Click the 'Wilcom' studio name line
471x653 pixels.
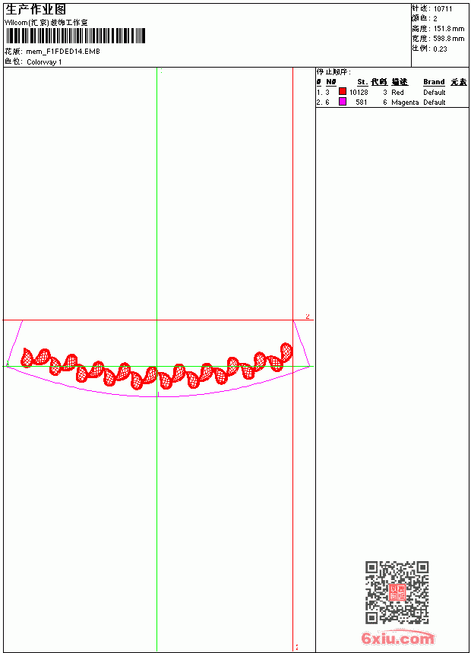46,23
